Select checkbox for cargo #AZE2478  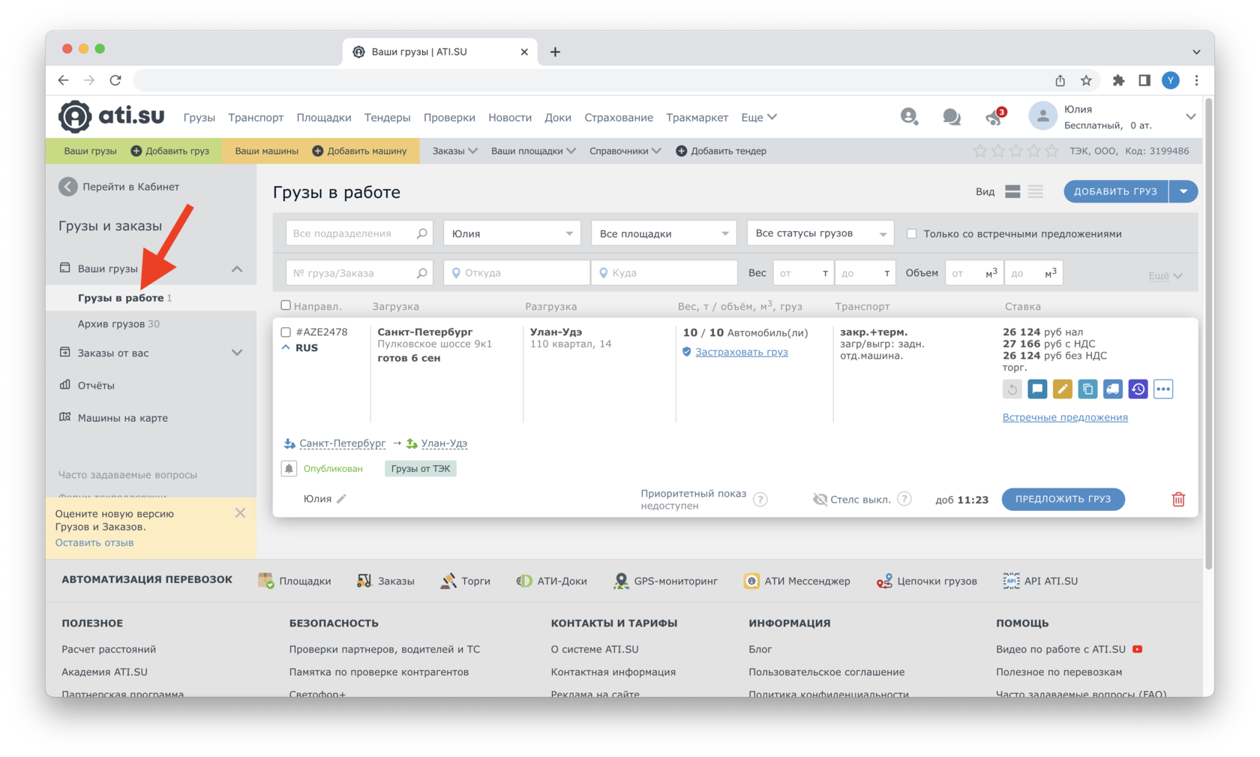click(286, 332)
